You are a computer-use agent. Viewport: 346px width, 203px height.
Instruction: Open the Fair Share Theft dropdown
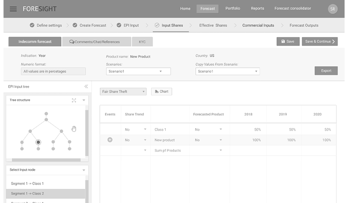[123, 92]
